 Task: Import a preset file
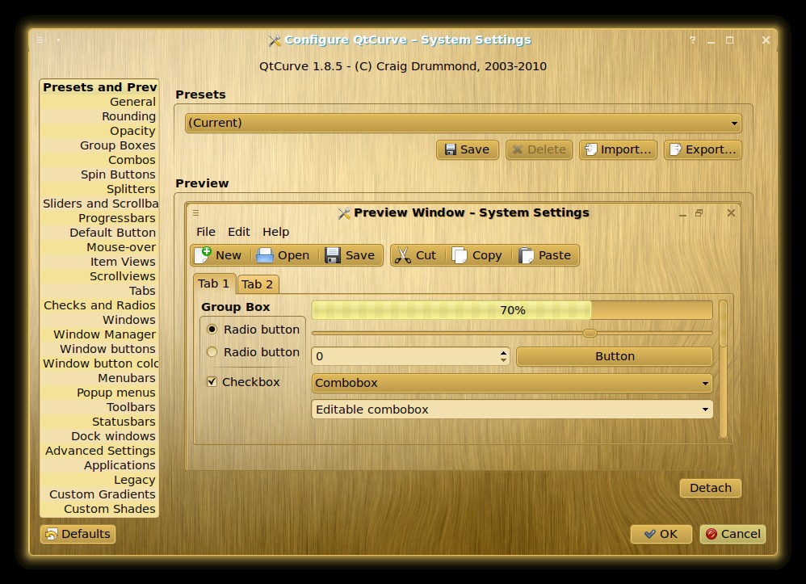pyautogui.click(x=619, y=149)
